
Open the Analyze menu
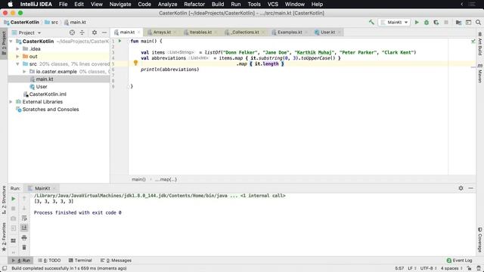pyautogui.click(x=167, y=5)
